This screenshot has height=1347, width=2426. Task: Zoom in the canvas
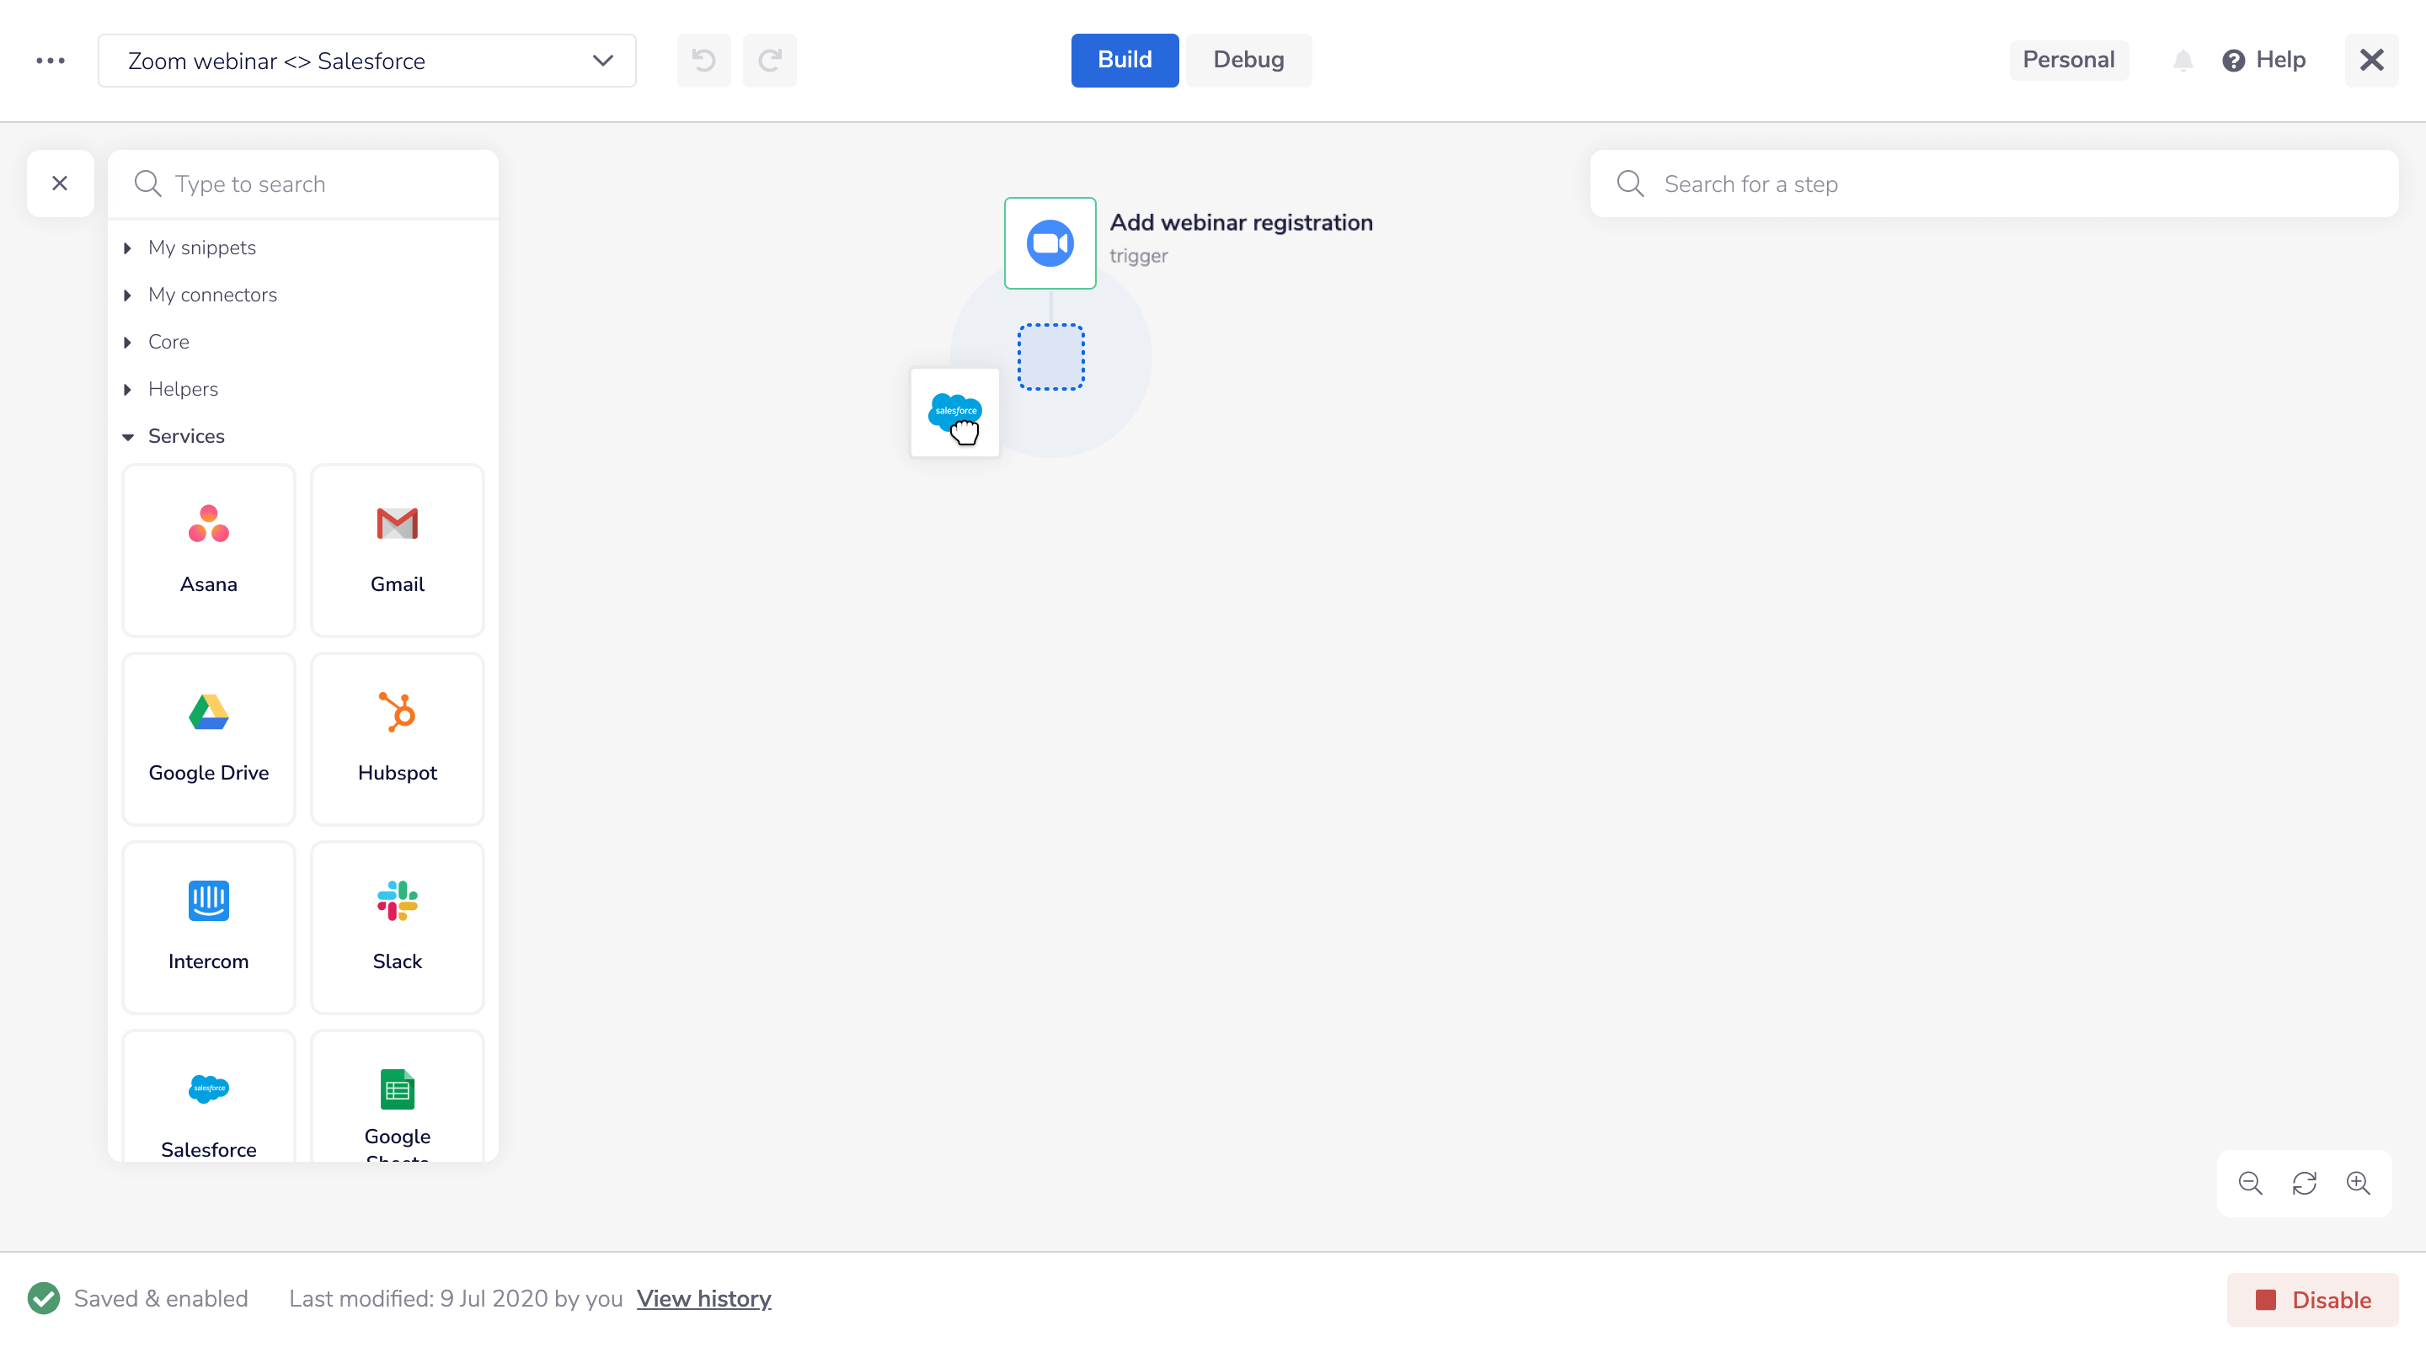(x=2359, y=1183)
